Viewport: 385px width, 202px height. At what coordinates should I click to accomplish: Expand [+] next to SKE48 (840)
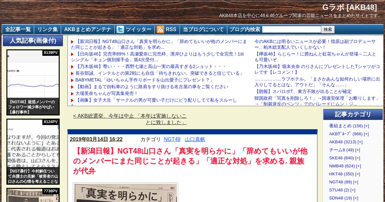[x=358, y=158]
